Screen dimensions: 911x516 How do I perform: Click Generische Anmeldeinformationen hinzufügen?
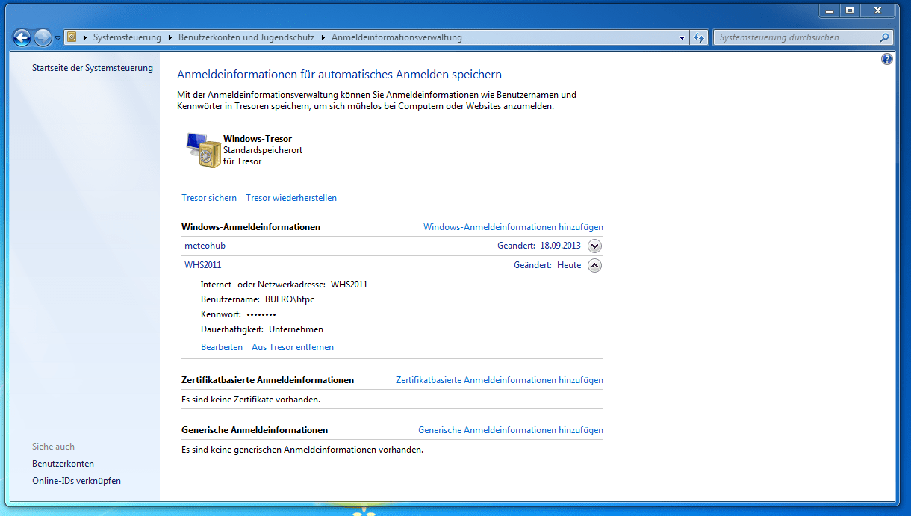click(511, 430)
